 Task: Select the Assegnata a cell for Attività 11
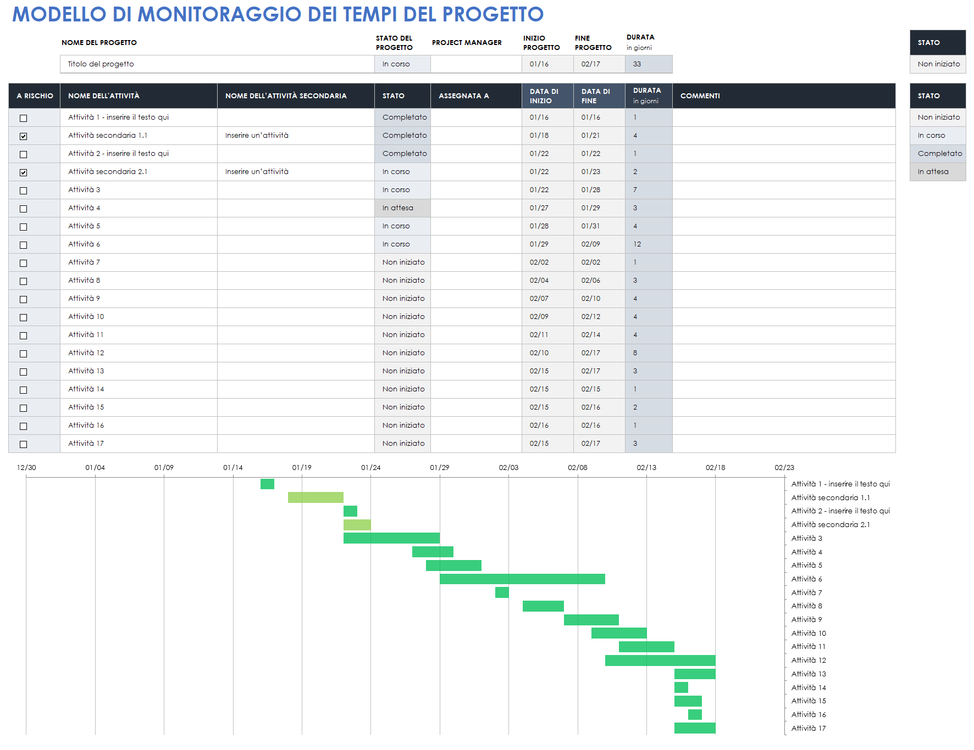(x=476, y=335)
